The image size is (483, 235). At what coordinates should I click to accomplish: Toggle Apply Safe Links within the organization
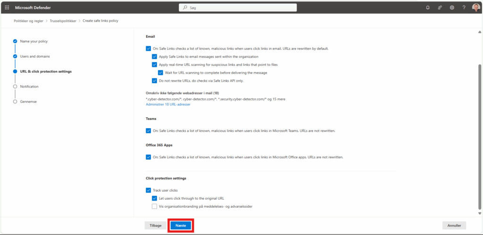(154, 57)
